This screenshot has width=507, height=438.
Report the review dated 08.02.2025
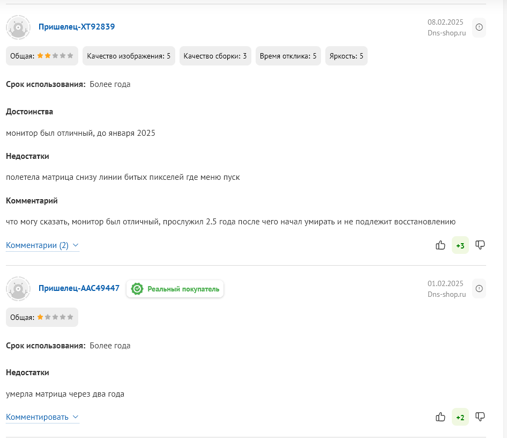[x=479, y=27]
